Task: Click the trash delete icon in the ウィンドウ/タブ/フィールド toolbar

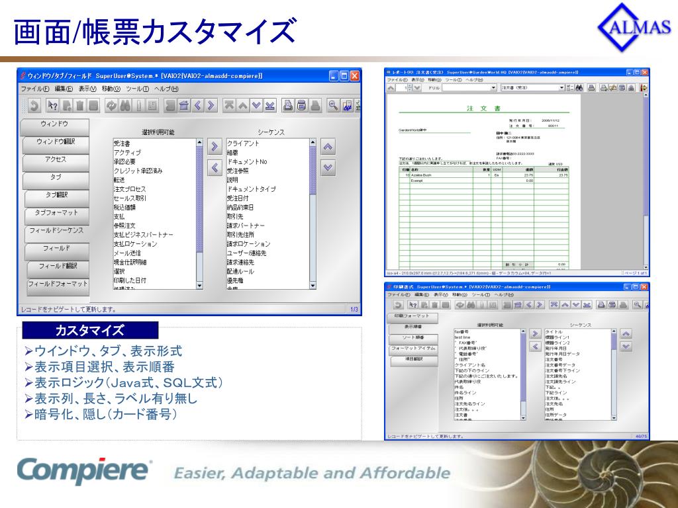Action: [x=80, y=106]
